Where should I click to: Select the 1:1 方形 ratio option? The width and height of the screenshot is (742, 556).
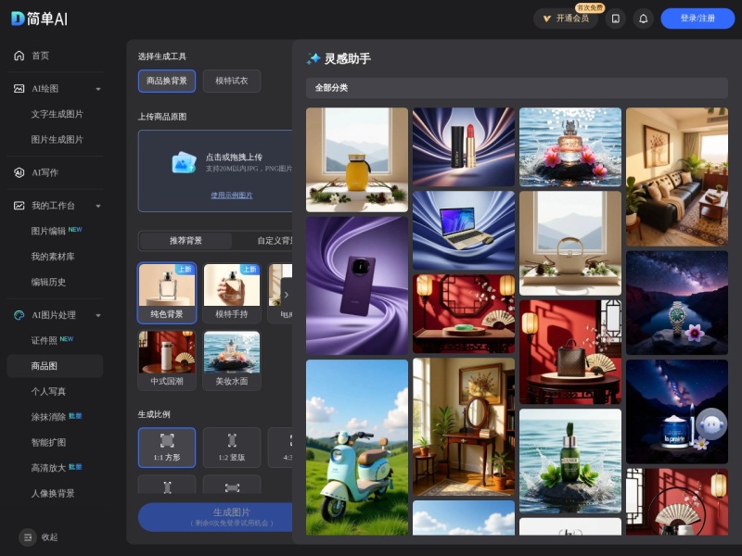coord(167,448)
